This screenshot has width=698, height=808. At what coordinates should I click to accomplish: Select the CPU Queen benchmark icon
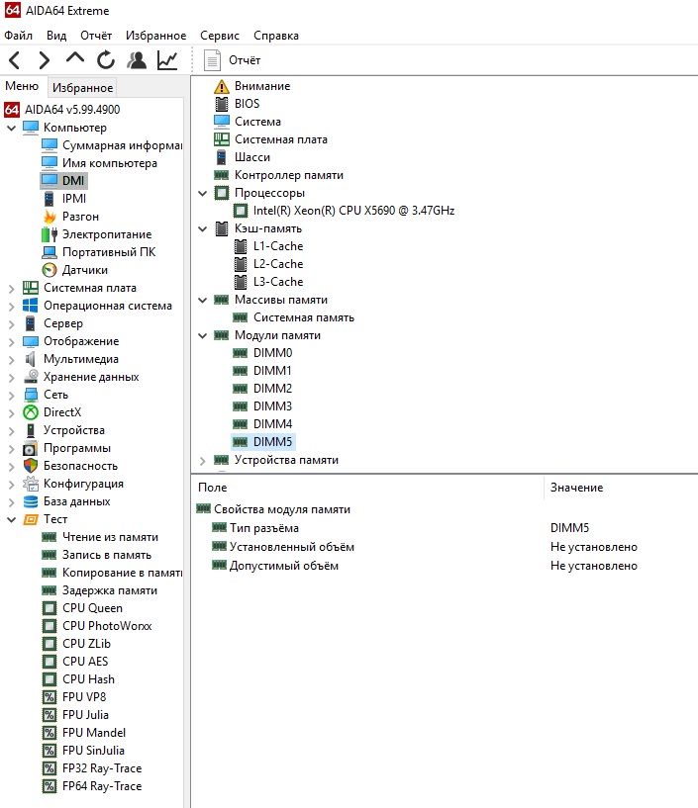tap(50, 608)
